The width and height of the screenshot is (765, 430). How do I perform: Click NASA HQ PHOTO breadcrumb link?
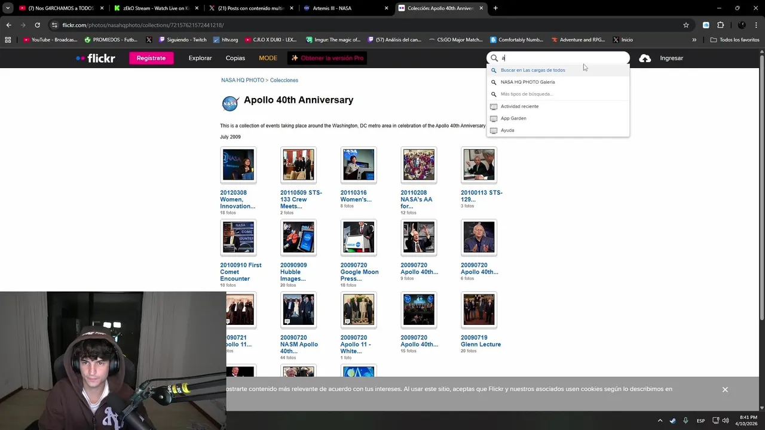coord(242,80)
